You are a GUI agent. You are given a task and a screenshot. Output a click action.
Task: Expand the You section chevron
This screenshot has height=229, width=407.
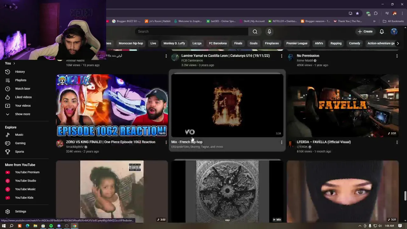(x=14, y=63)
